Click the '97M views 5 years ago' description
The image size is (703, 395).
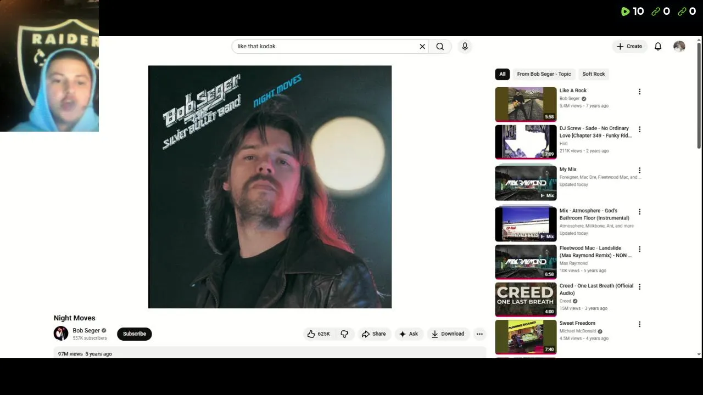(85, 354)
